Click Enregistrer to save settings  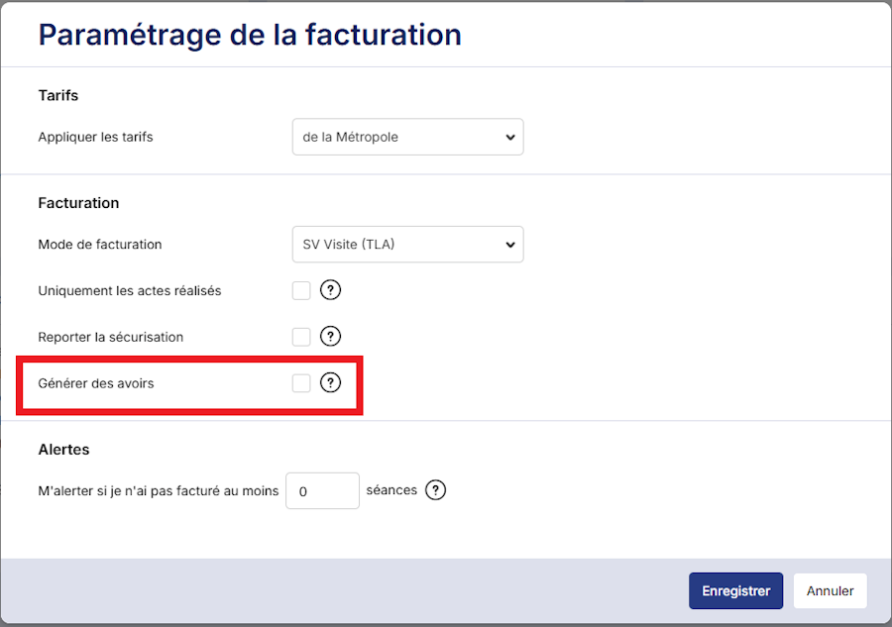point(735,590)
